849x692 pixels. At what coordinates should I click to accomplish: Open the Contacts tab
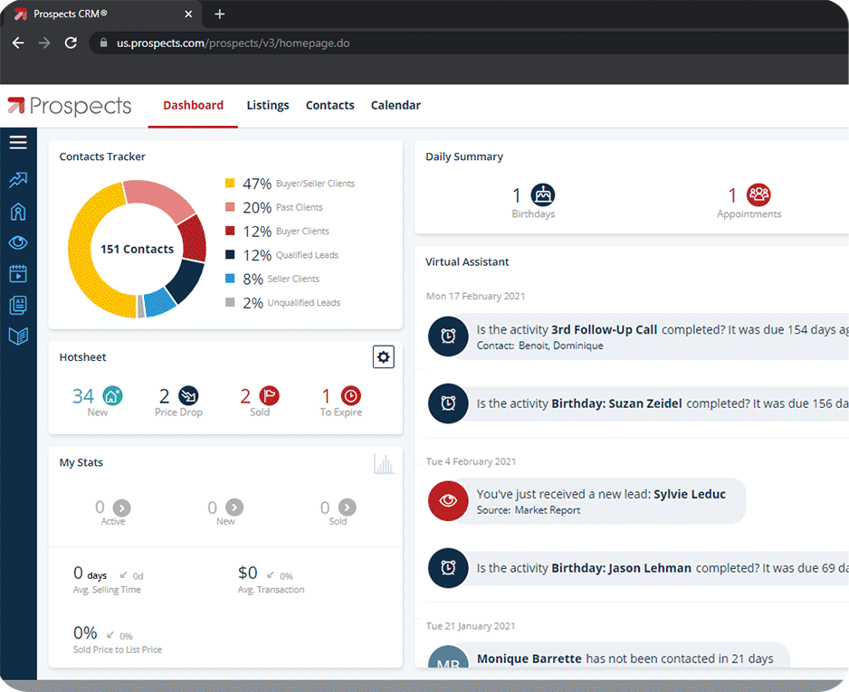click(329, 105)
